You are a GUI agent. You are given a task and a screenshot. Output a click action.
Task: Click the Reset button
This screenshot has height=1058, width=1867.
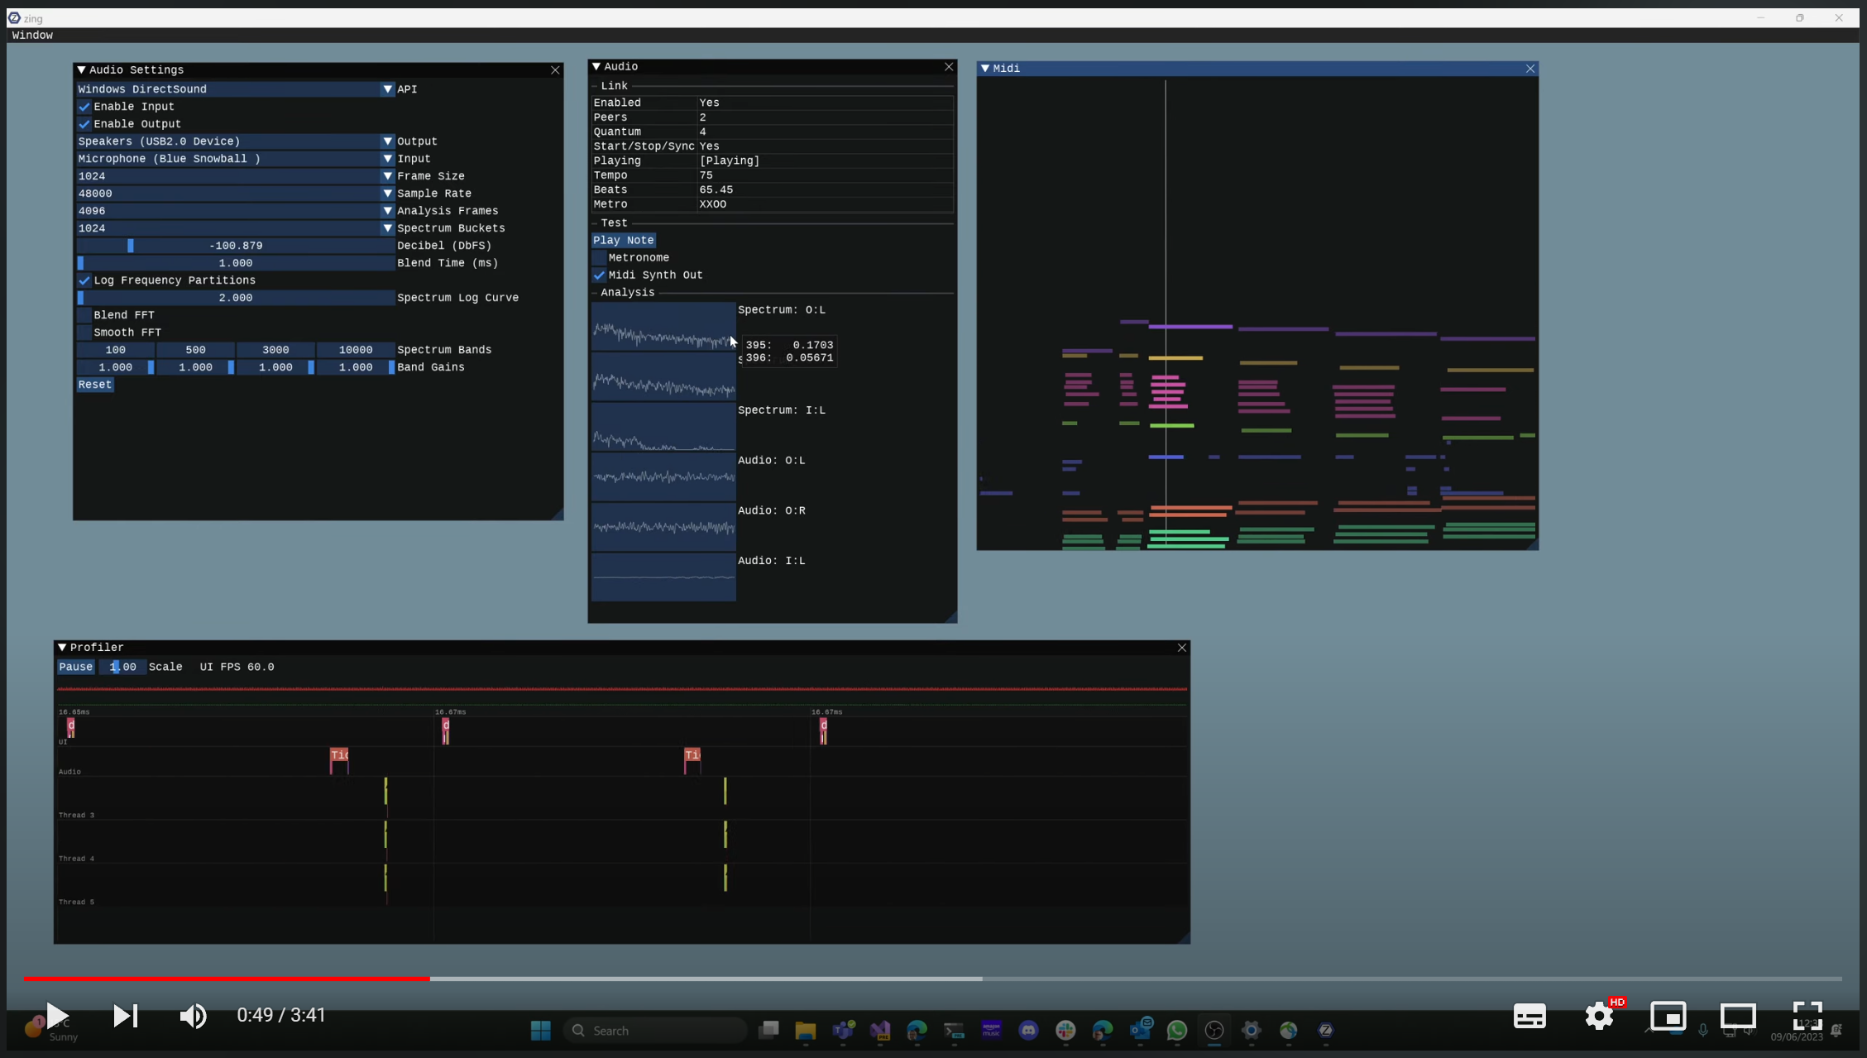click(x=94, y=385)
